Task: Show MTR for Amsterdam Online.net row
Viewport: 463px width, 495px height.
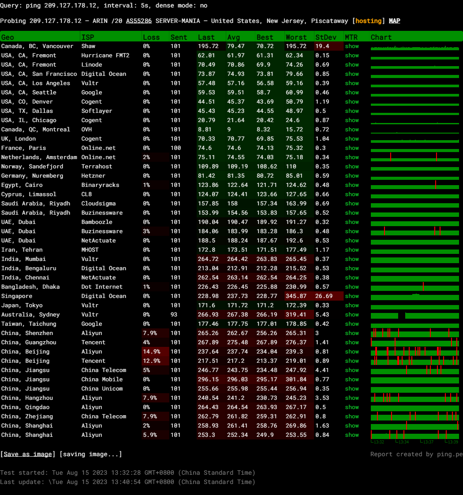Action: (352, 157)
